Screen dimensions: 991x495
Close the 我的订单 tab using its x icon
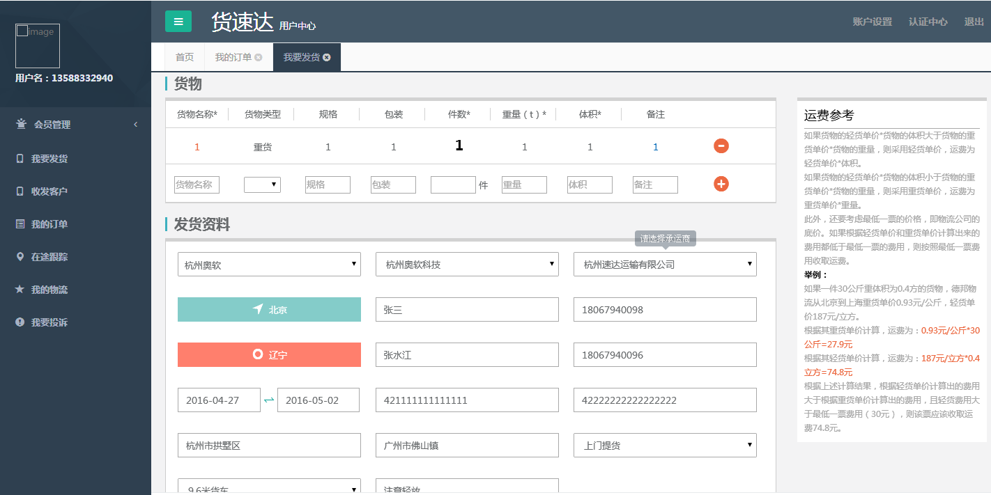coord(259,57)
